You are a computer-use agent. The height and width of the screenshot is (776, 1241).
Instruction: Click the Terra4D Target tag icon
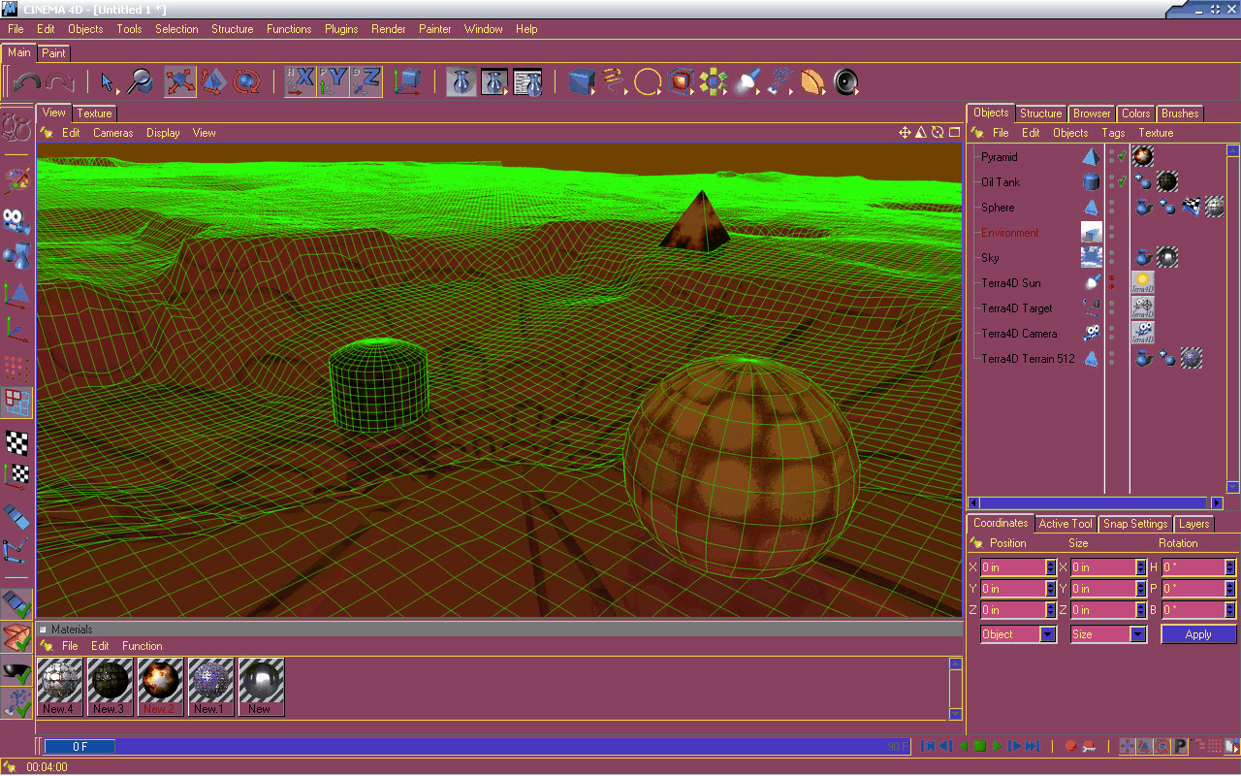point(1143,307)
